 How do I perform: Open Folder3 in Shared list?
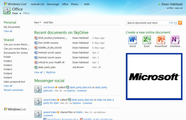8,69
